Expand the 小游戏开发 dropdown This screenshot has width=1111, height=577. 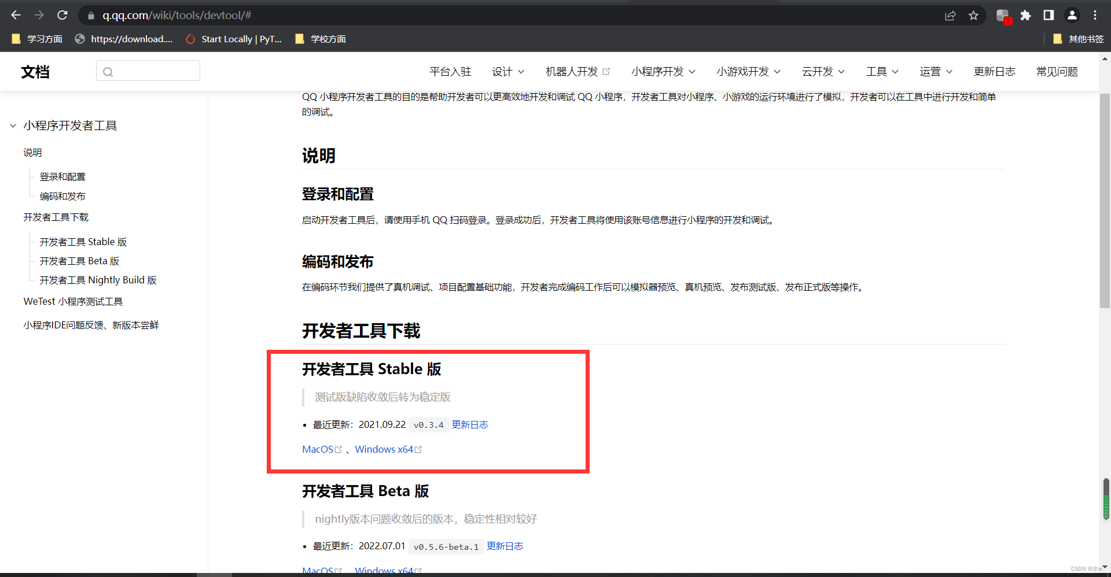749,72
